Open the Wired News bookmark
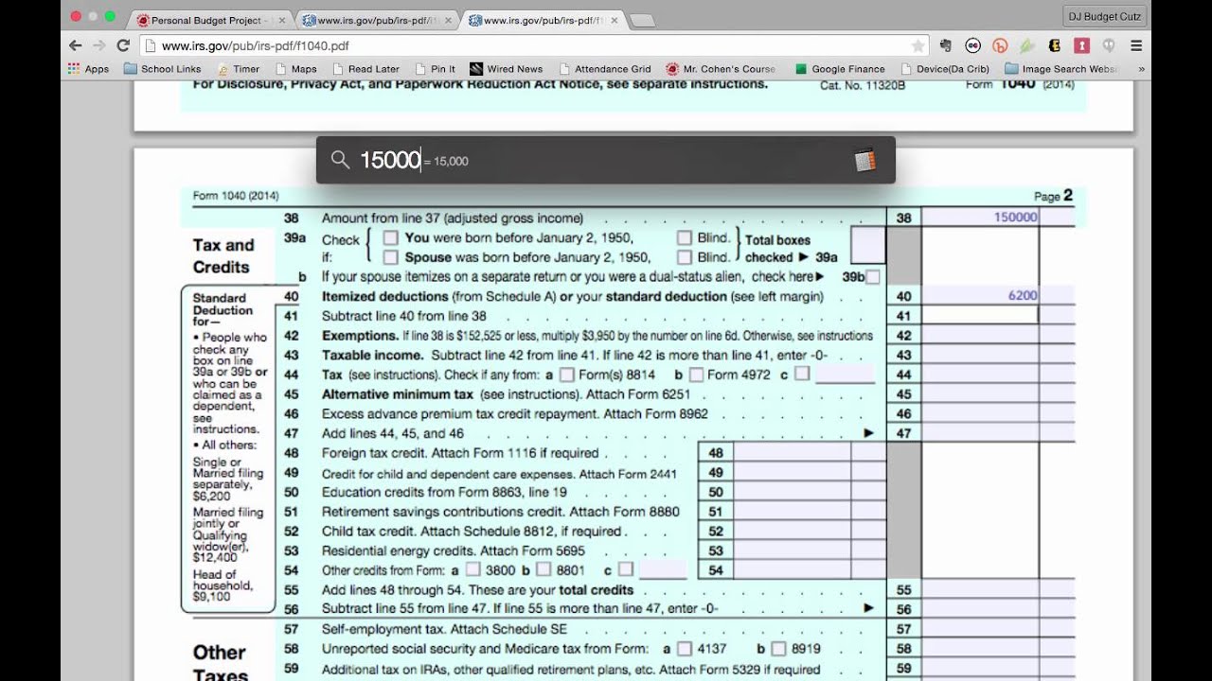Viewport: 1212px width, 681px height. tap(507, 69)
